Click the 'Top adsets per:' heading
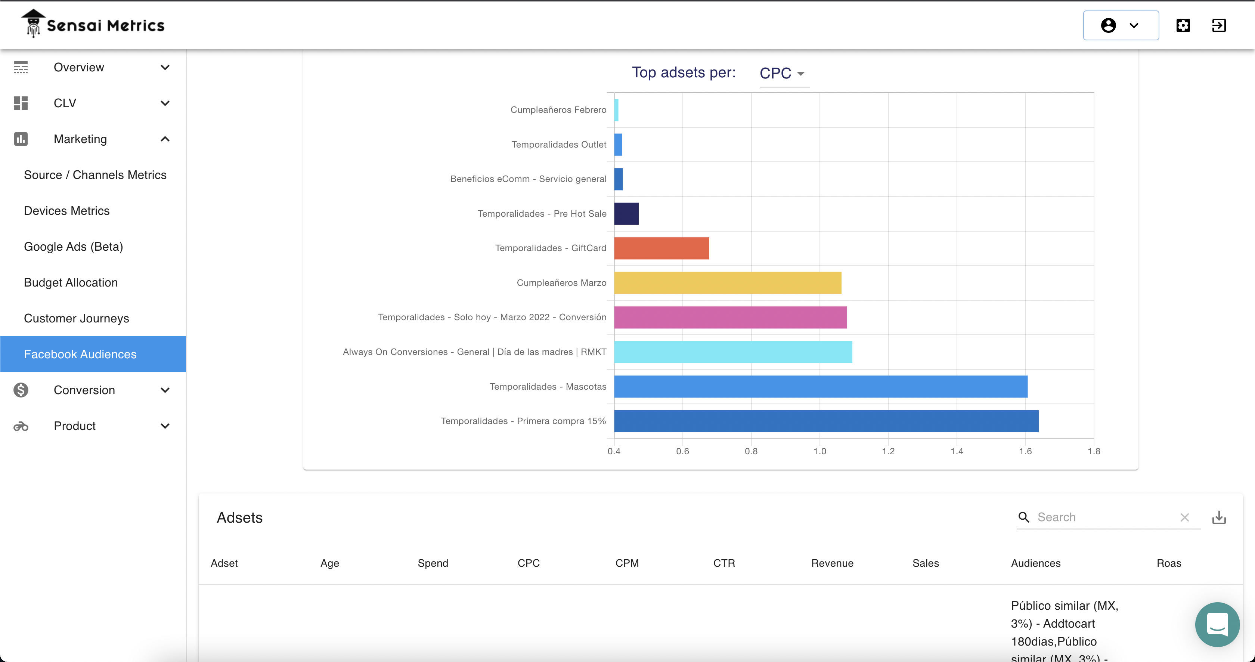1255x662 pixels. click(x=684, y=72)
